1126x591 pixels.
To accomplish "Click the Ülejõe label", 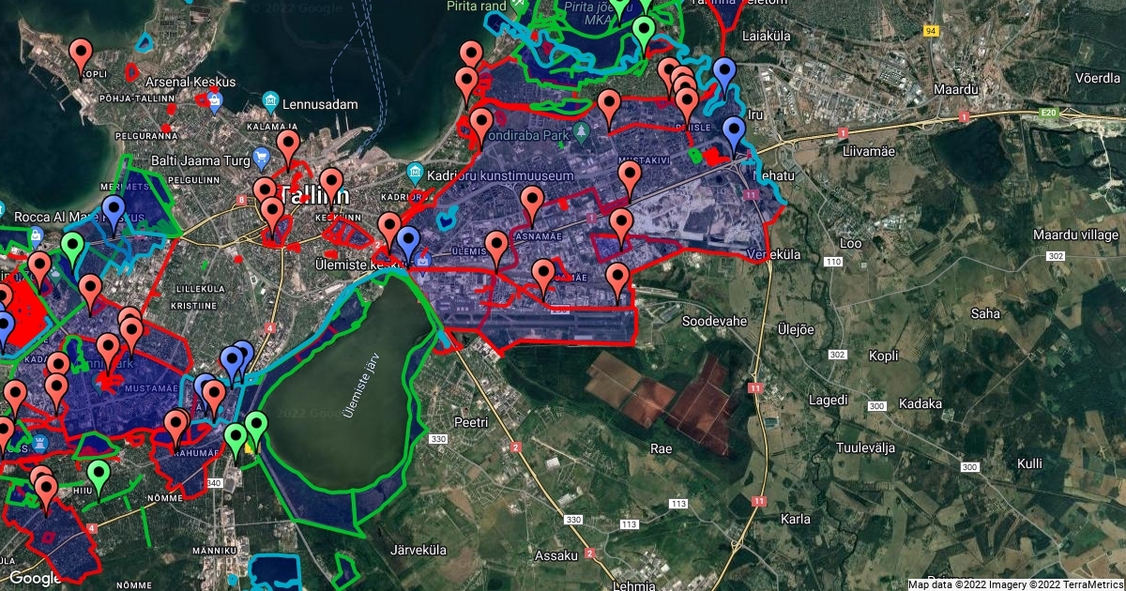I will pyautogui.click(x=796, y=329).
